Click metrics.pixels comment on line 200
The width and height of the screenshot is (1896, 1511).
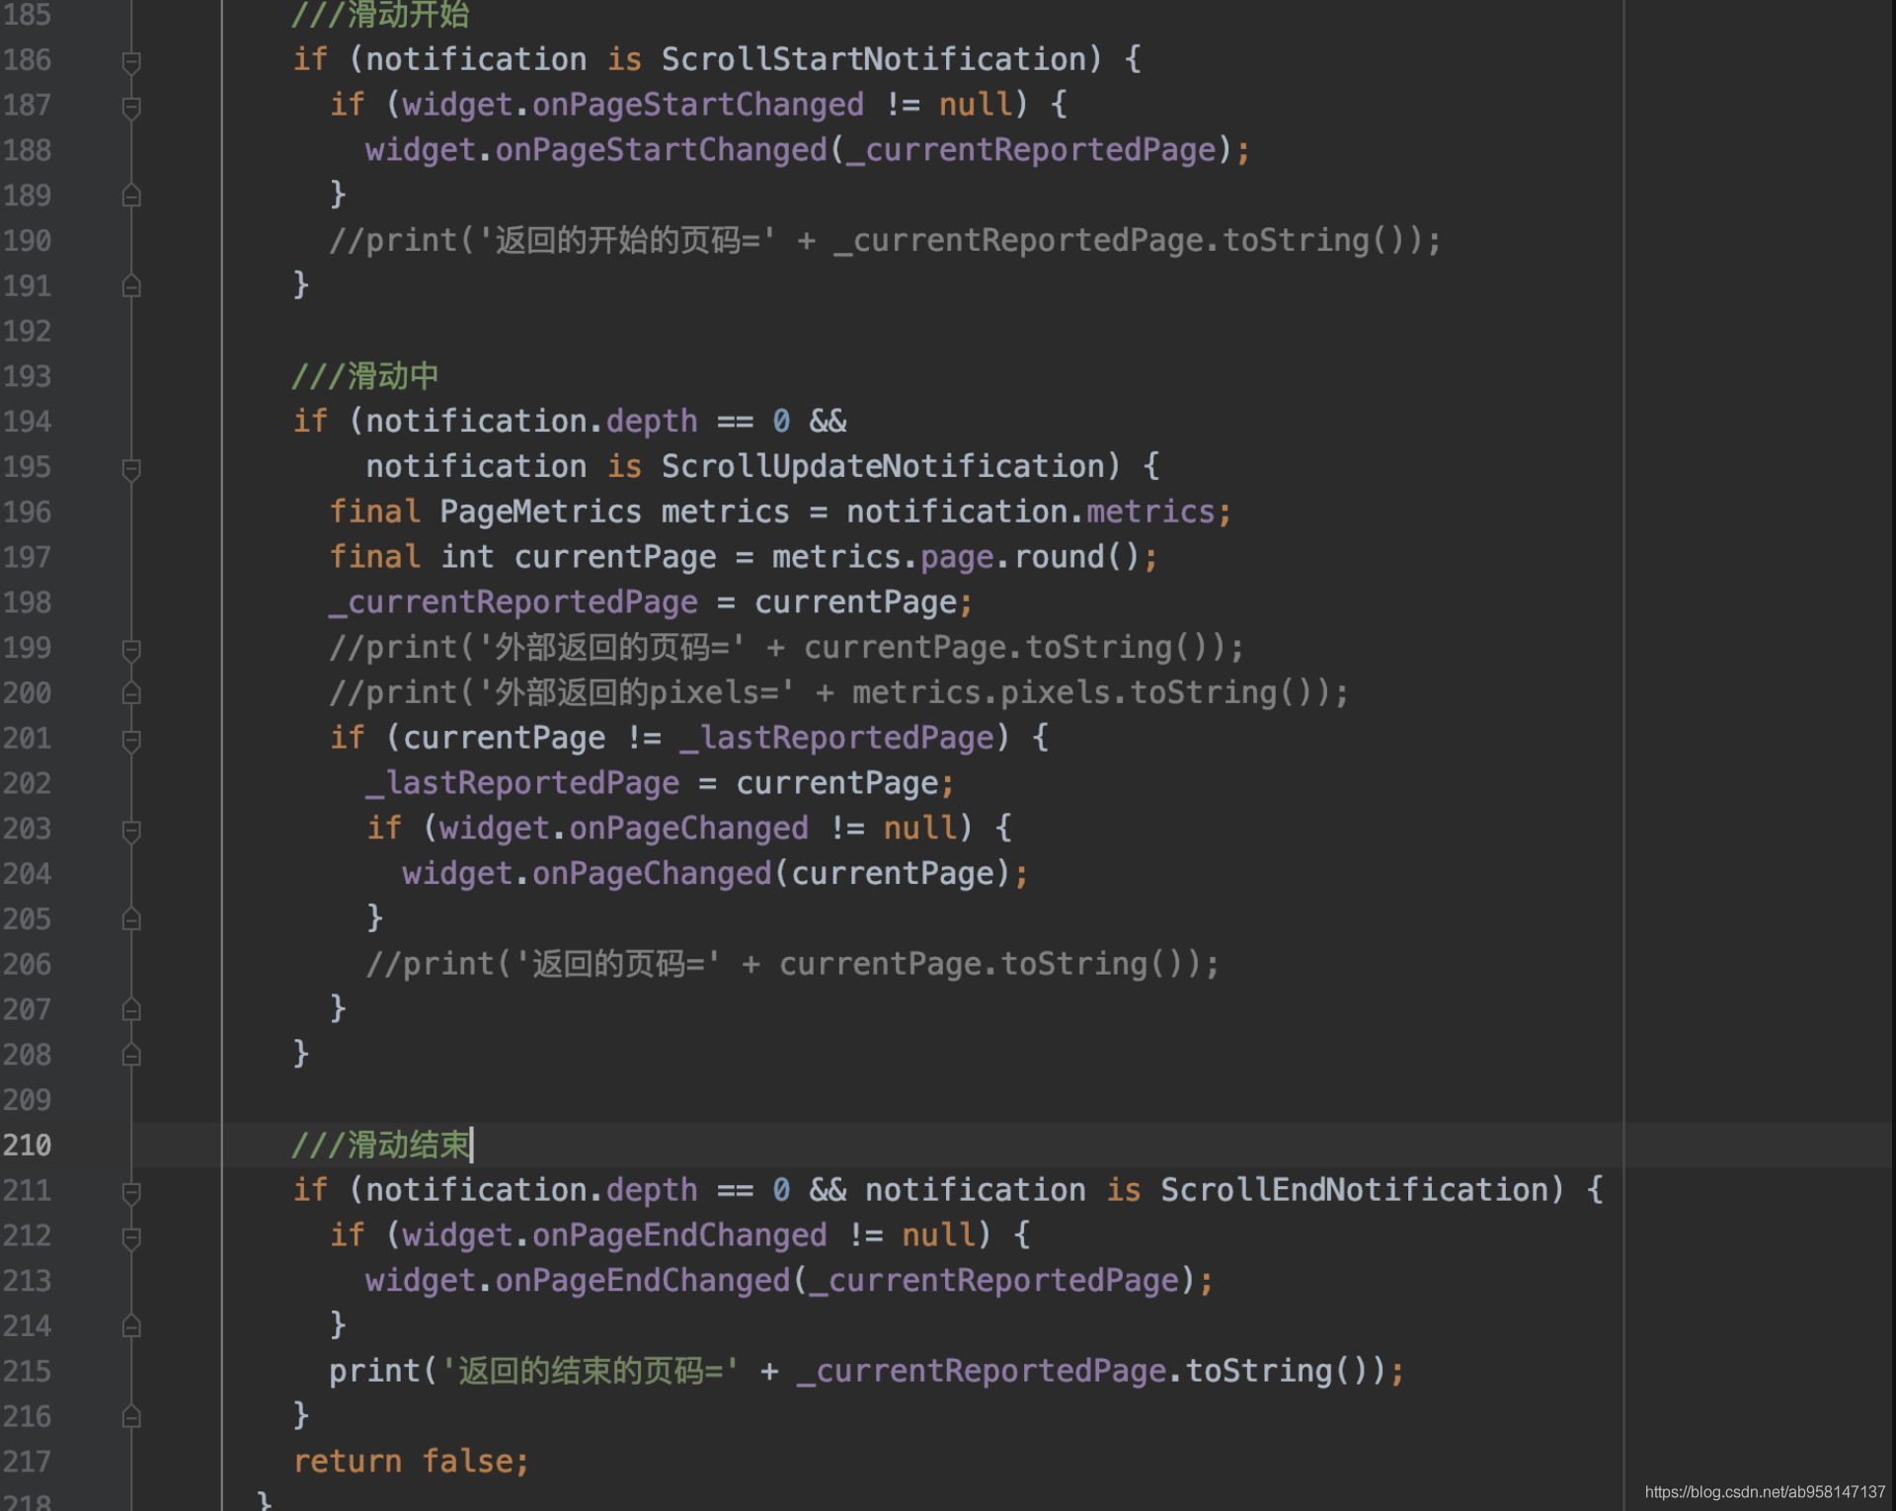click(839, 693)
